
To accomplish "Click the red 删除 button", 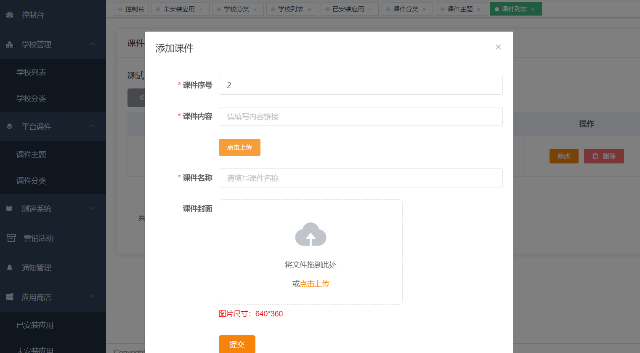I will tap(604, 156).
